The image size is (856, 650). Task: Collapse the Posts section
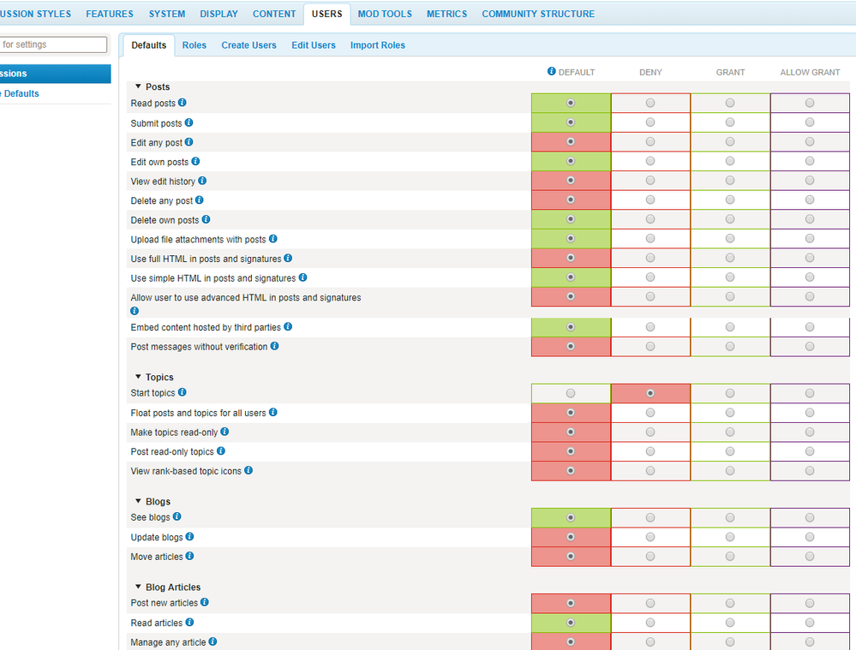tap(138, 86)
